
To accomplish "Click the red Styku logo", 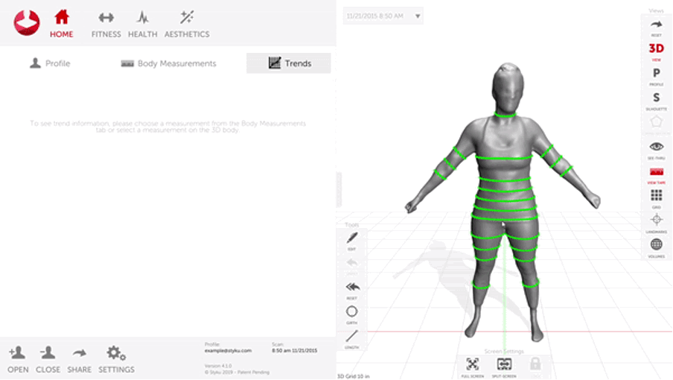I will coord(27,22).
